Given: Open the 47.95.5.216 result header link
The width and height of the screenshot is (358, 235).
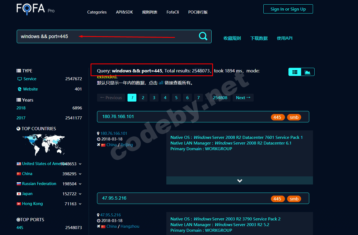Looking at the screenshot, I should coord(114,198).
